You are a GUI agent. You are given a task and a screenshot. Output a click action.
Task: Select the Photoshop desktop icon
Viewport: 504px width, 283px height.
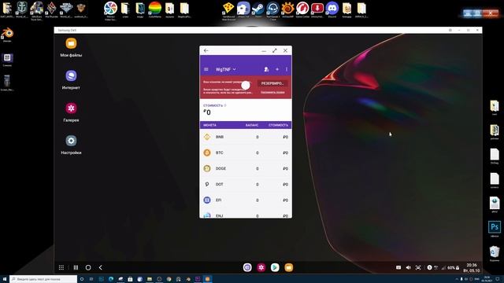click(x=495, y=229)
